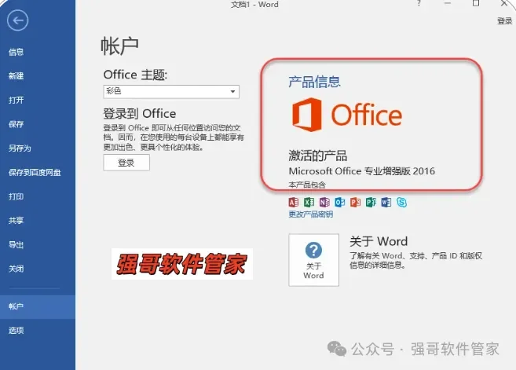Select the Excel app icon

[309, 202]
